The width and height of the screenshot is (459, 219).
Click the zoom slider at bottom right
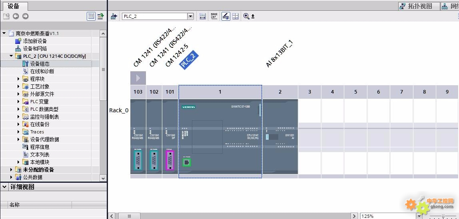point(444,216)
